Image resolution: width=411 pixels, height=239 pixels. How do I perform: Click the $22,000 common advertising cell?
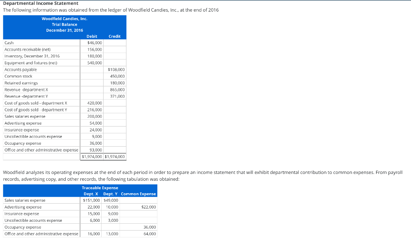(149, 207)
